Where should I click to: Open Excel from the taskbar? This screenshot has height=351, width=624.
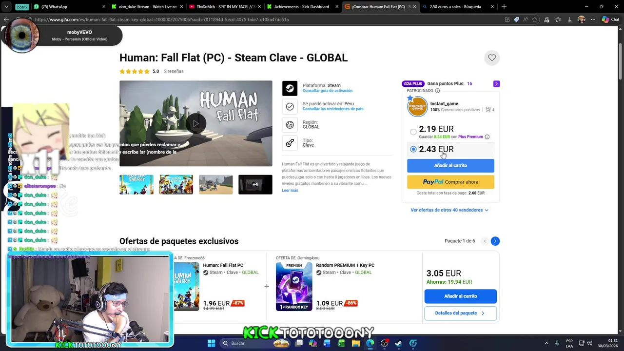pyautogui.click(x=341, y=343)
